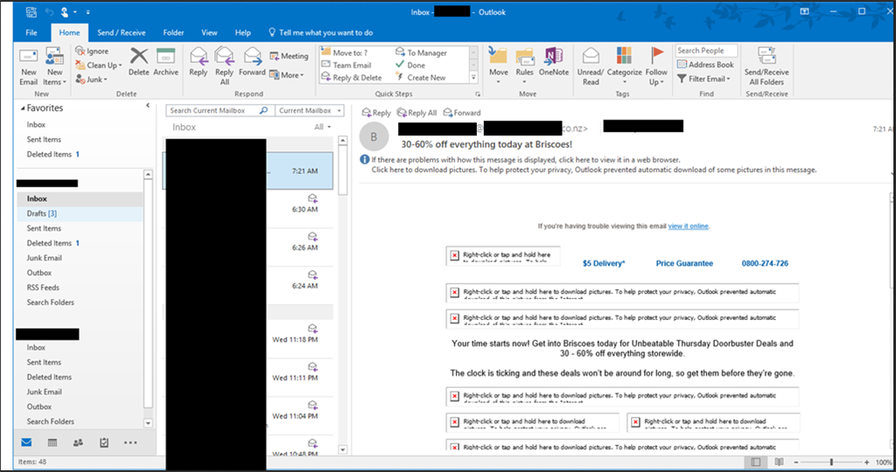Open the Junk Email folder of first account

[x=80, y=258]
